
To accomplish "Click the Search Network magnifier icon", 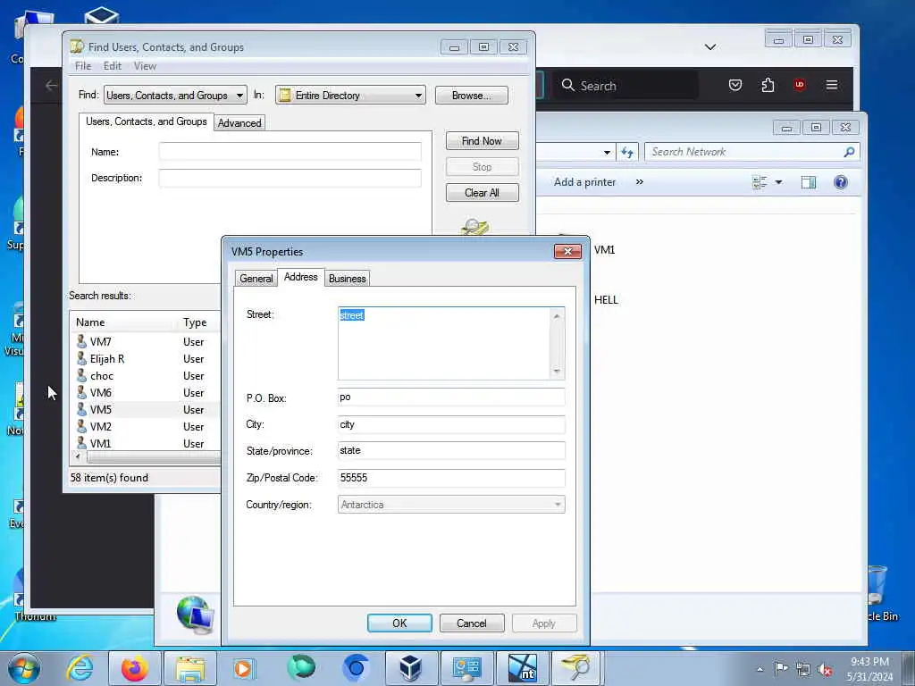I will tap(849, 152).
